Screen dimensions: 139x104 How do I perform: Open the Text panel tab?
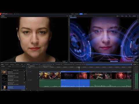click(x=22, y=64)
